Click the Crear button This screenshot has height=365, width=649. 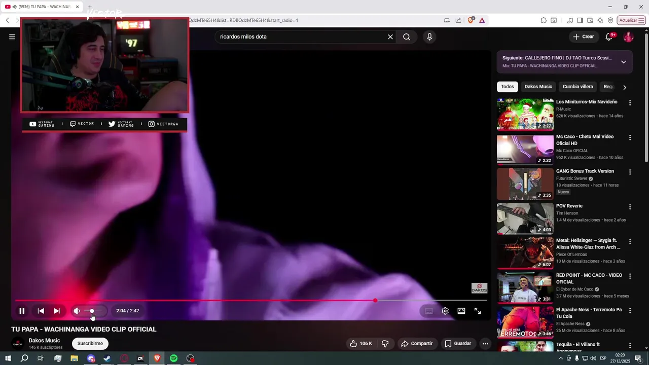tap(583, 36)
